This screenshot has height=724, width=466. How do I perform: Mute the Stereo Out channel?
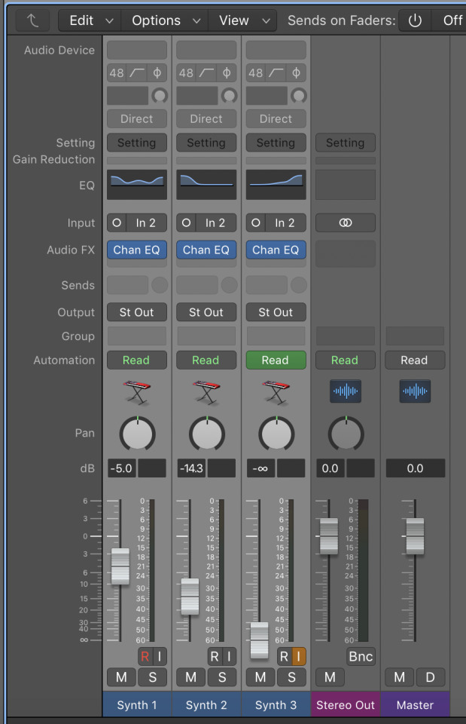coord(330,677)
